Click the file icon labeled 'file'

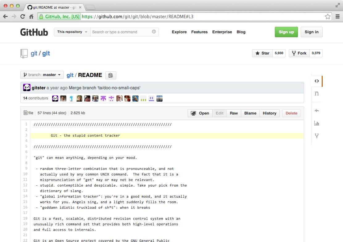tap(26, 113)
